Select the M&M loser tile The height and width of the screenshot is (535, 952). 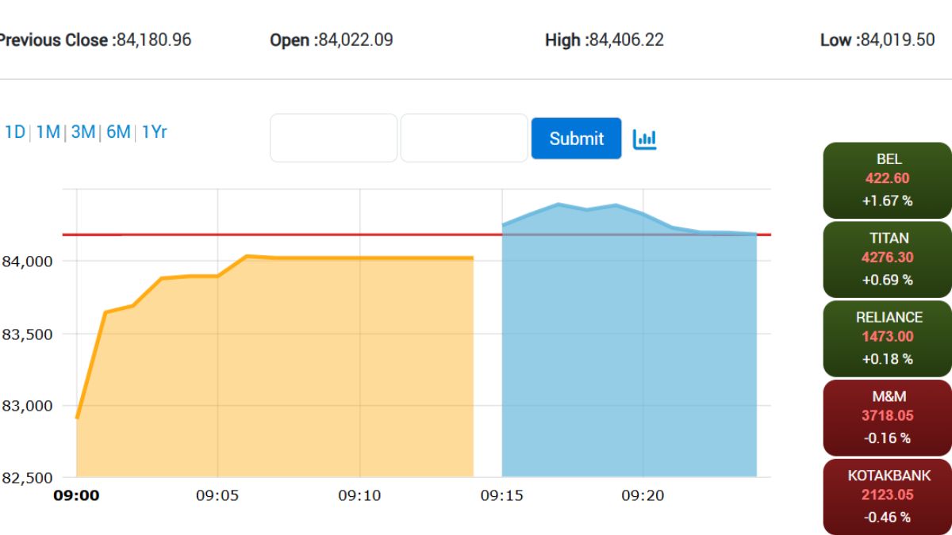click(888, 417)
